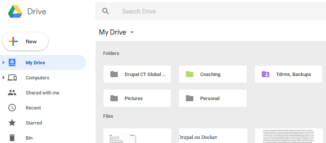Expand My Drive tree in sidebar

(x=3, y=62)
